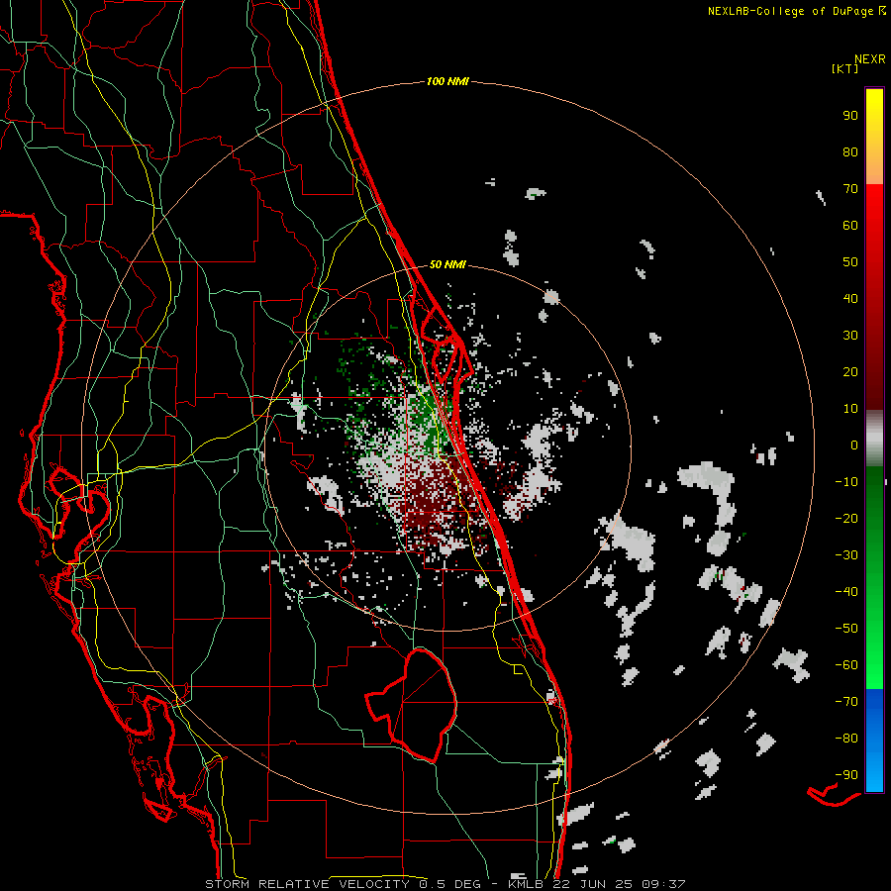The height and width of the screenshot is (891, 891).
Task: Click the [KT] units label
Action: click(x=845, y=68)
